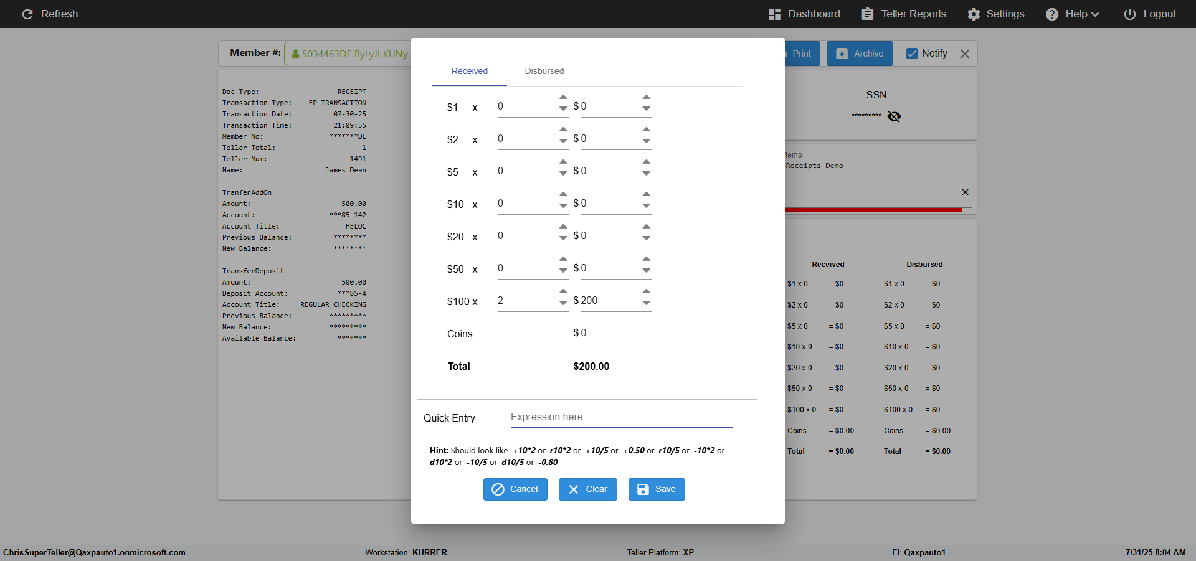Image resolution: width=1196 pixels, height=561 pixels.
Task: Increase $5 bill count up arrow
Action: click(563, 162)
